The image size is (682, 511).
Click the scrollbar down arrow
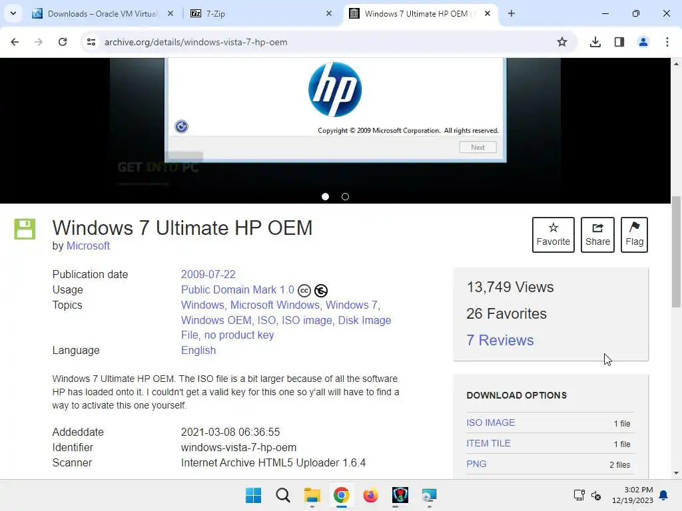pyautogui.click(x=676, y=473)
